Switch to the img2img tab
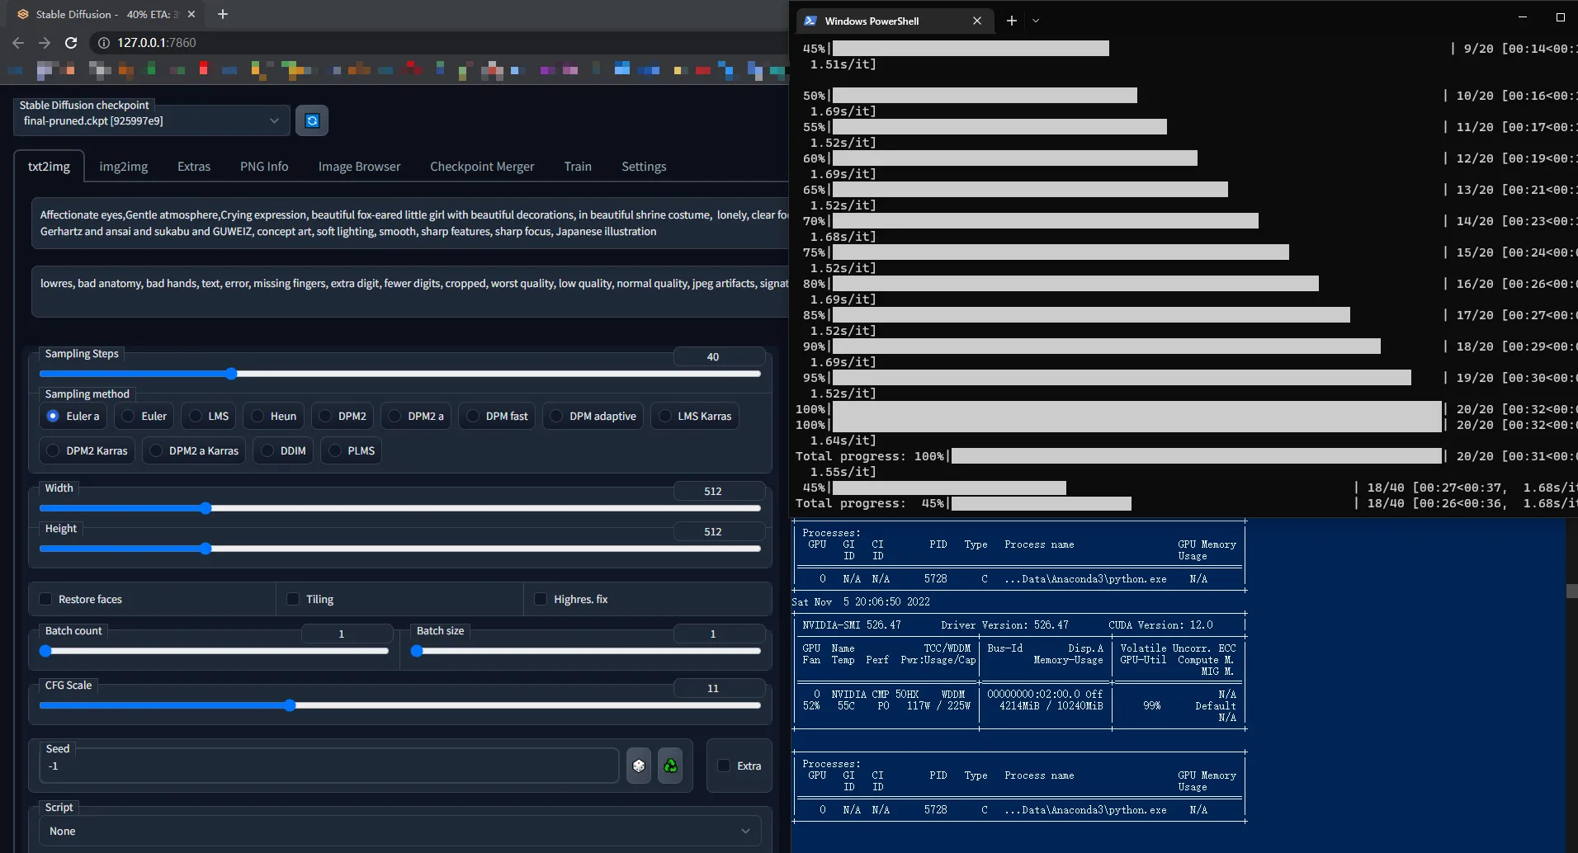 click(124, 167)
